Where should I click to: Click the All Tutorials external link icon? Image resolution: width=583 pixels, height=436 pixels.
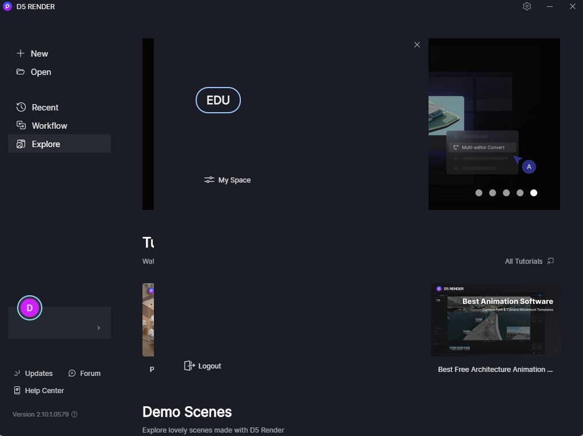[550, 261]
